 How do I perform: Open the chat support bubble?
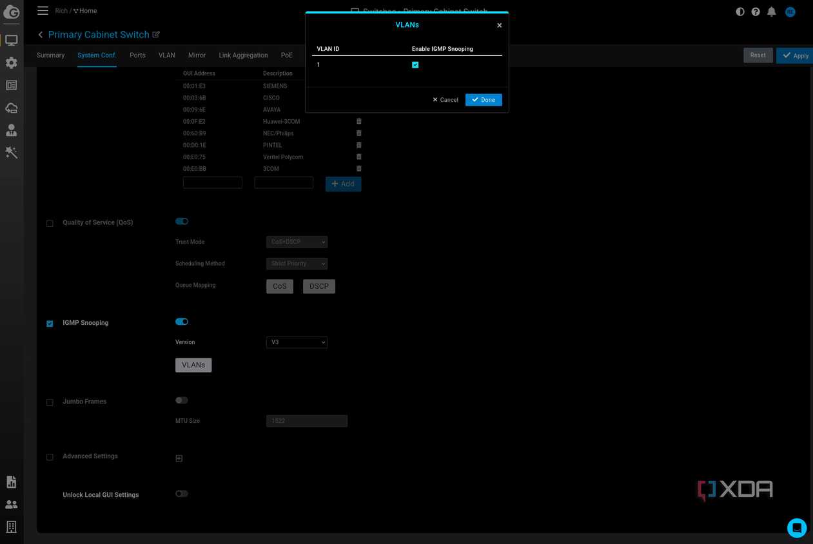point(797,528)
